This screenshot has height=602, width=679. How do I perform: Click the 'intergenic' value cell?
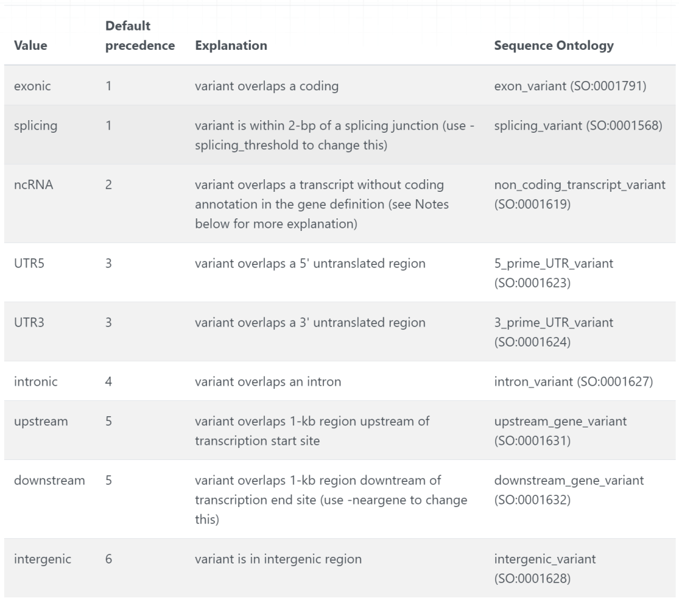click(42, 559)
